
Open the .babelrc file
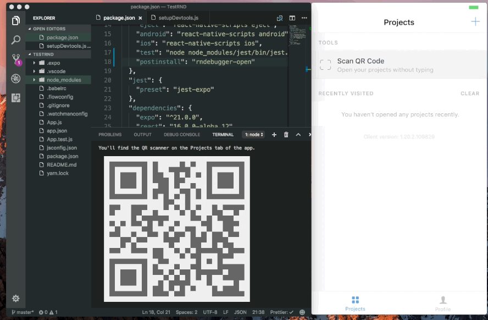coord(58,89)
